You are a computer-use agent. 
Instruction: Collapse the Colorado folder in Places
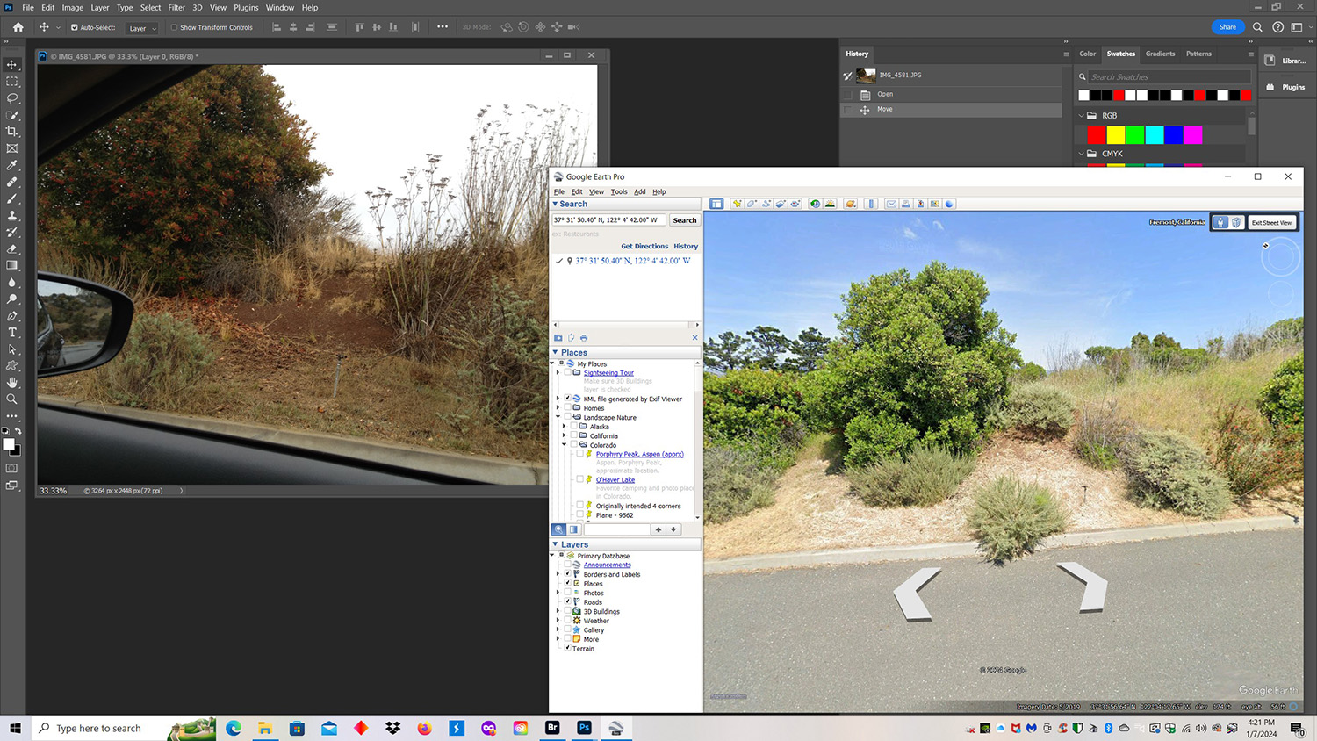click(x=564, y=445)
